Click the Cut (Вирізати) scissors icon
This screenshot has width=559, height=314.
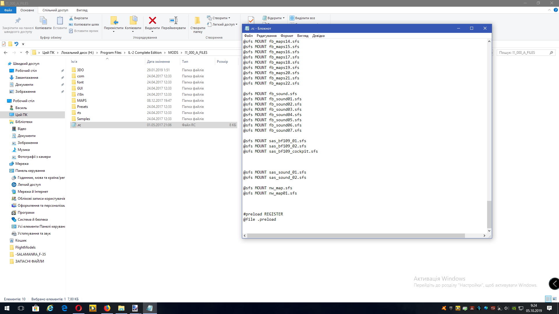71,18
